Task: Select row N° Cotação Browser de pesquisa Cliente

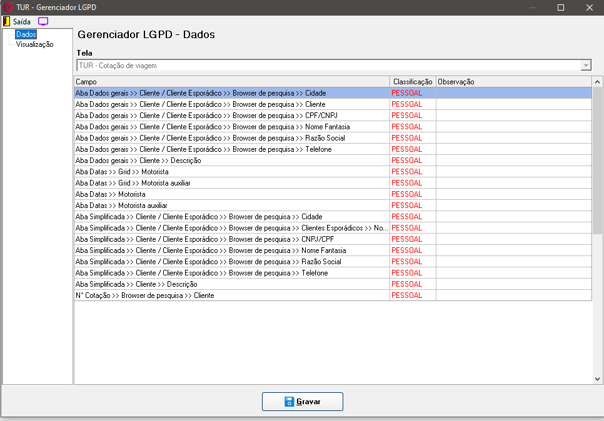Action: 333,295
